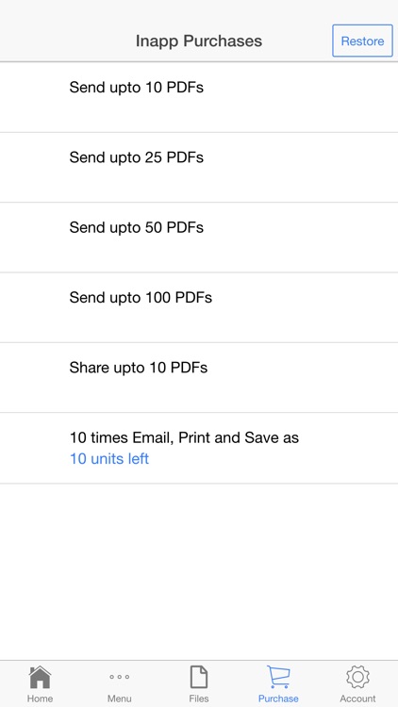398x707 pixels.
Task: Select Share upto 10 PDFs item
Action: coord(199,378)
